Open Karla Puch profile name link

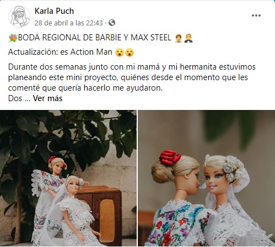click(x=54, y=11)
